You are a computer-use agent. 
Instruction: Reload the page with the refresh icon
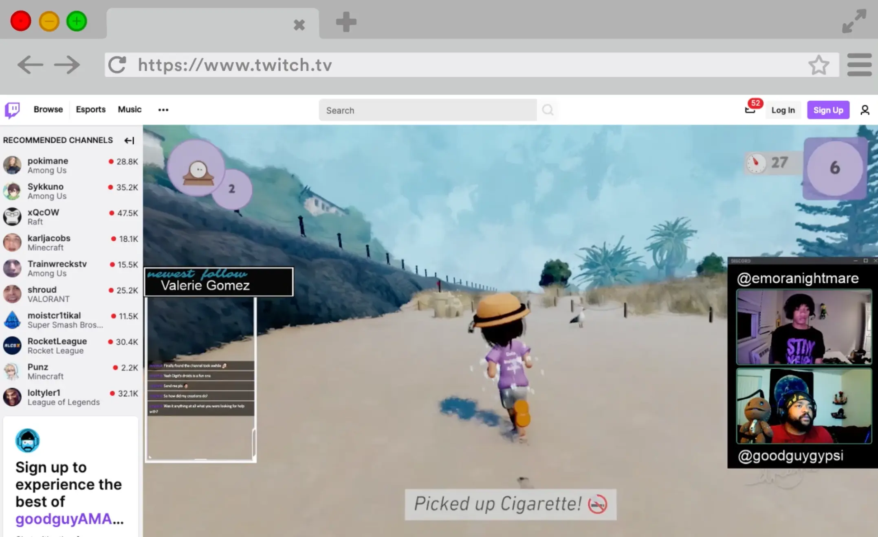[117, 65]
